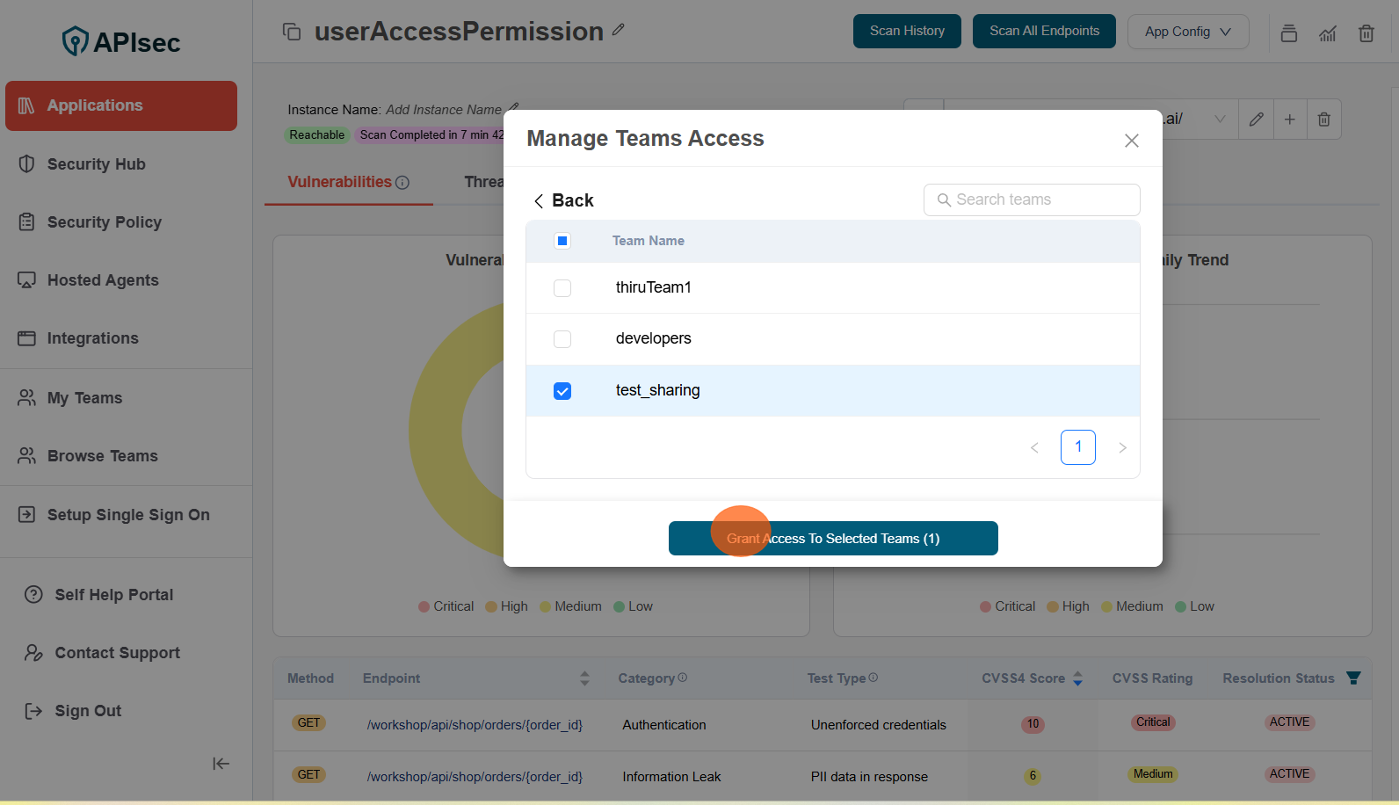The height and width of the screenshot is (805, 1399).
Task: Uncheck the test_sharing checkbox
Action: (x=562, y=391)
